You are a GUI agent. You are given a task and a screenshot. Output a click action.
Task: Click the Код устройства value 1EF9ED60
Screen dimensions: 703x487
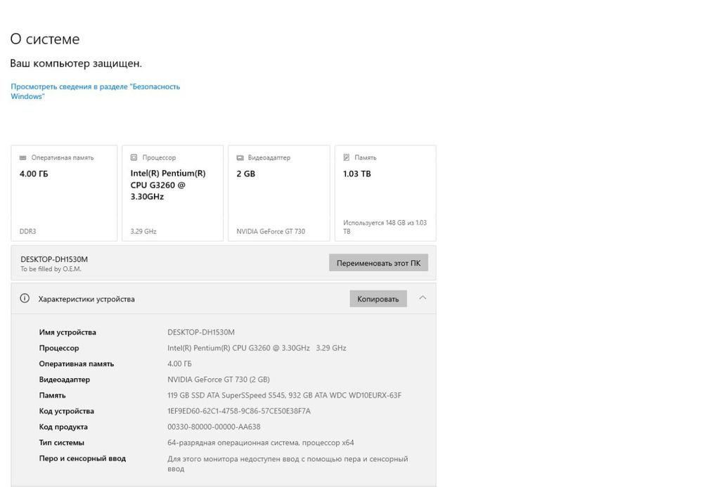[x=238, y=411]
